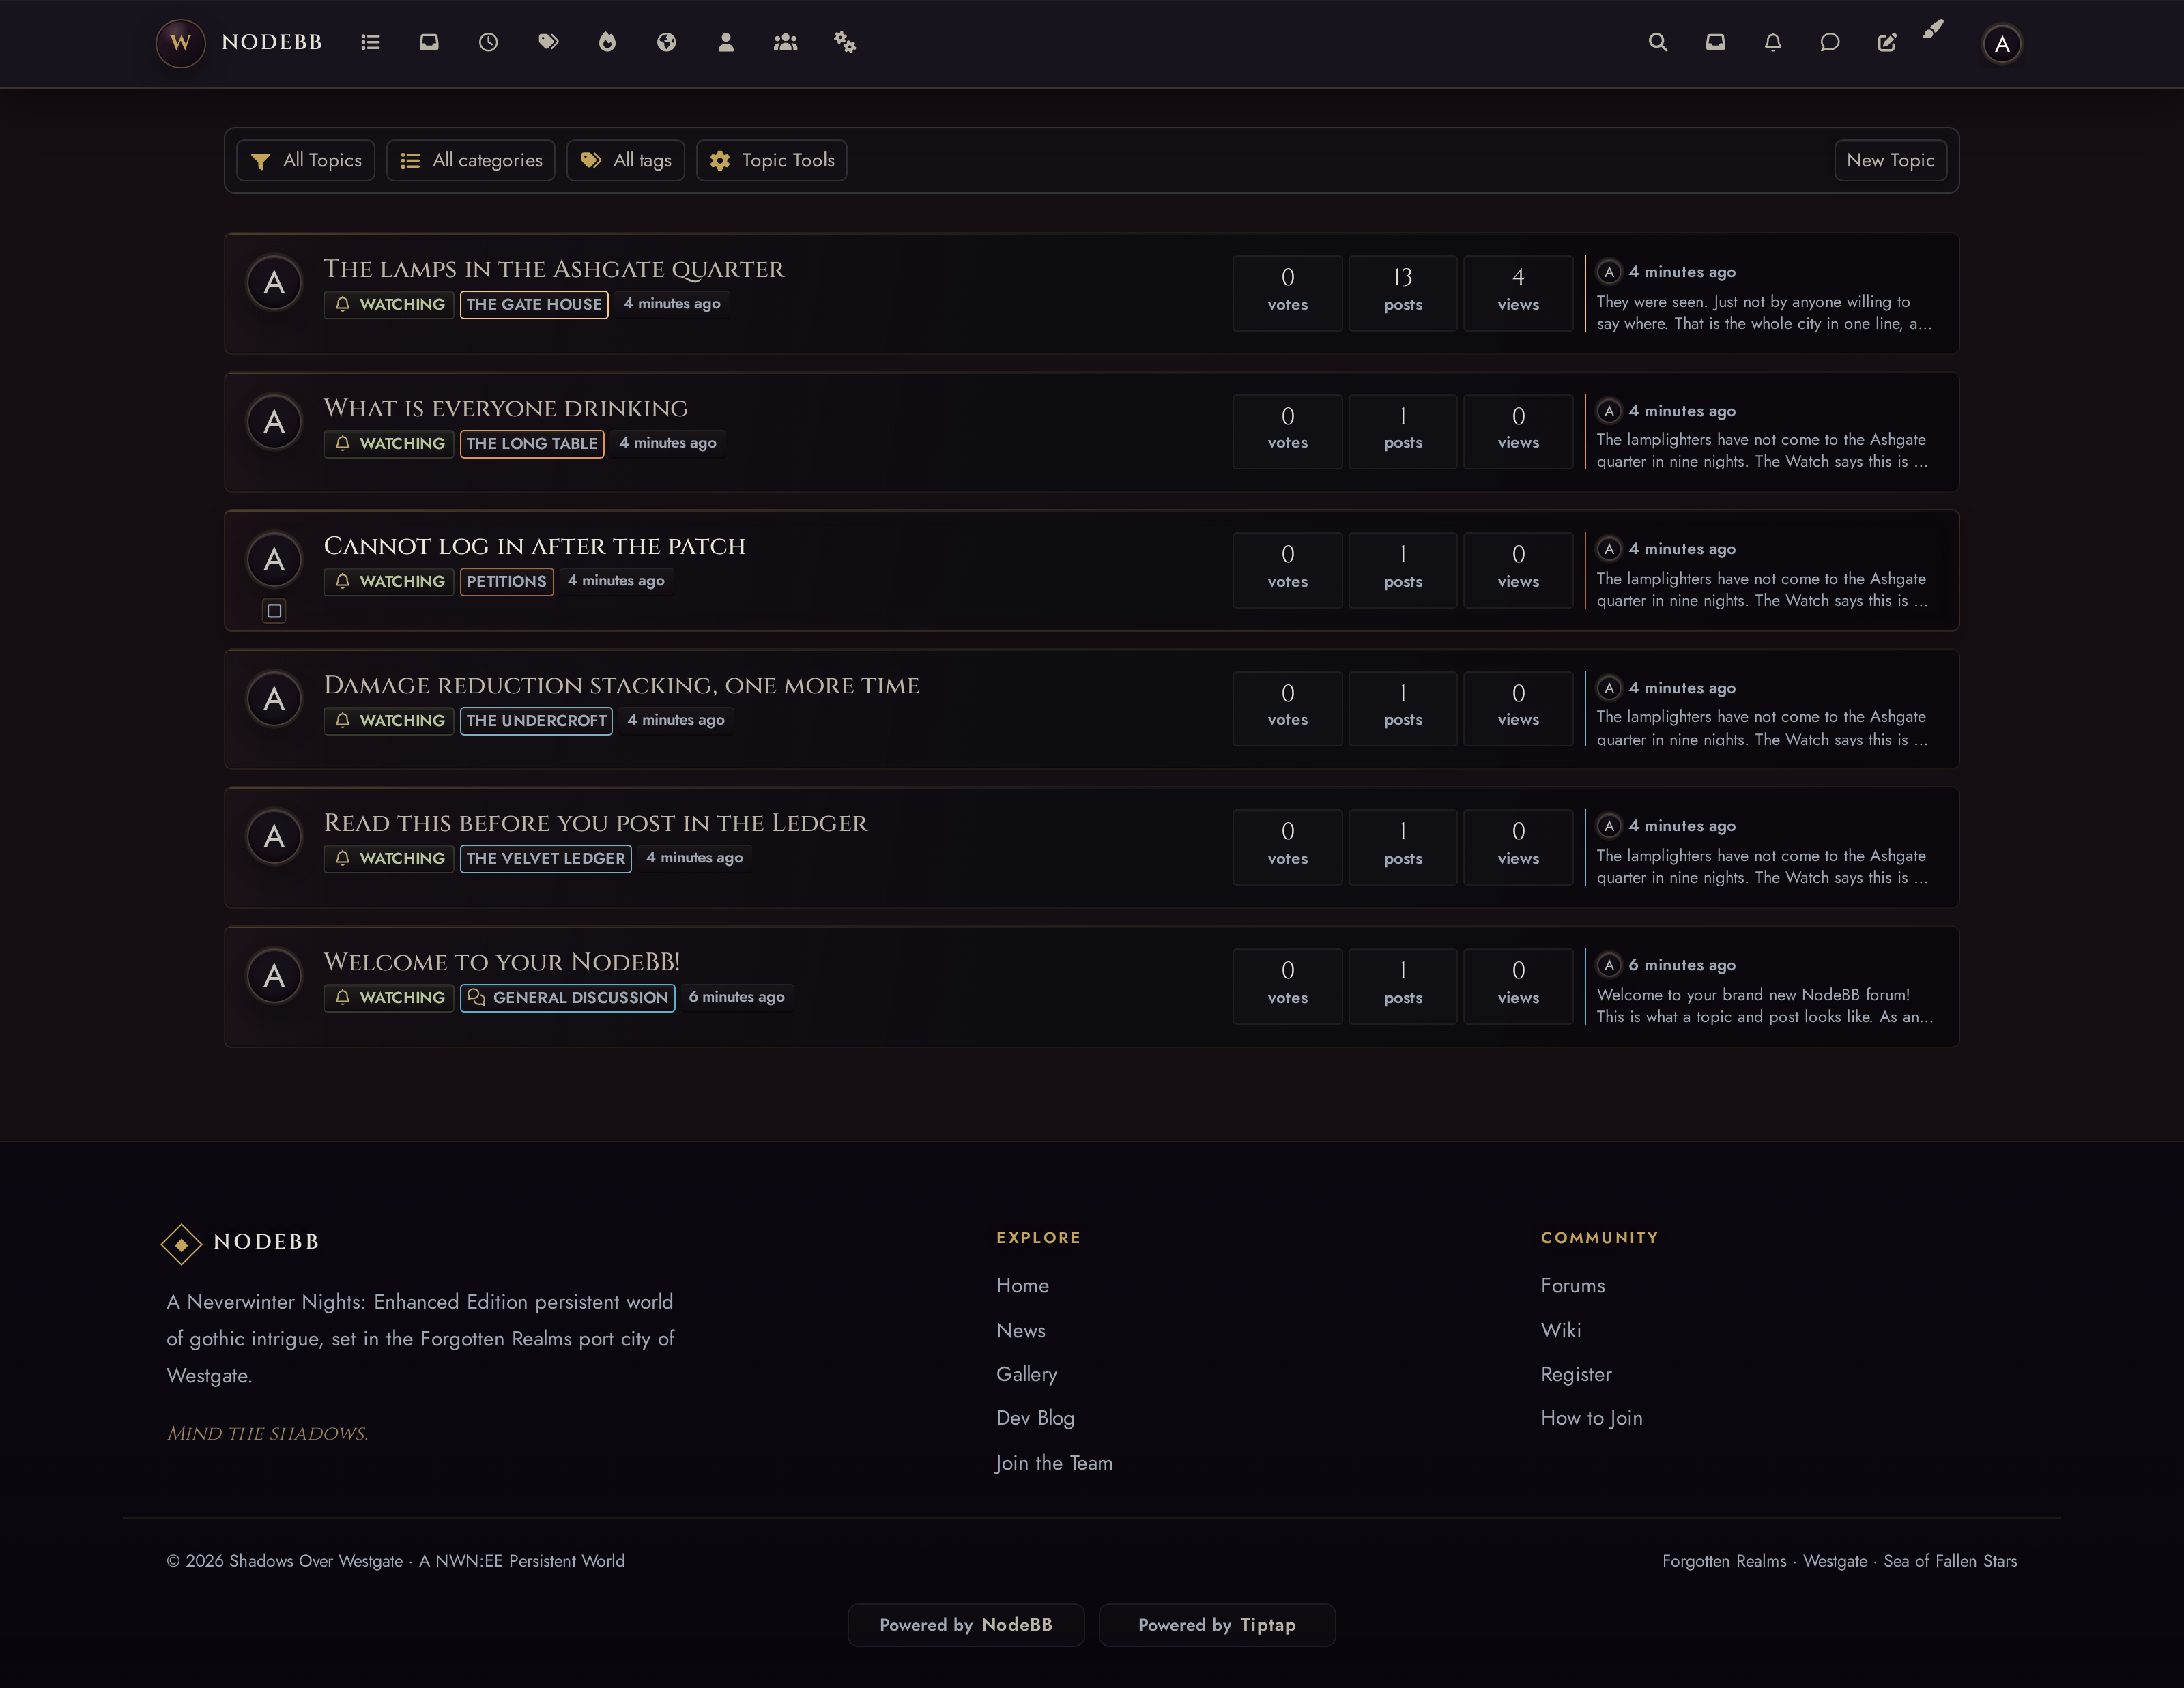Open topic The Lamps in the Ashgate Quarter
The height and width of the screenshot is (1688, 2184).
click(554, 269)
